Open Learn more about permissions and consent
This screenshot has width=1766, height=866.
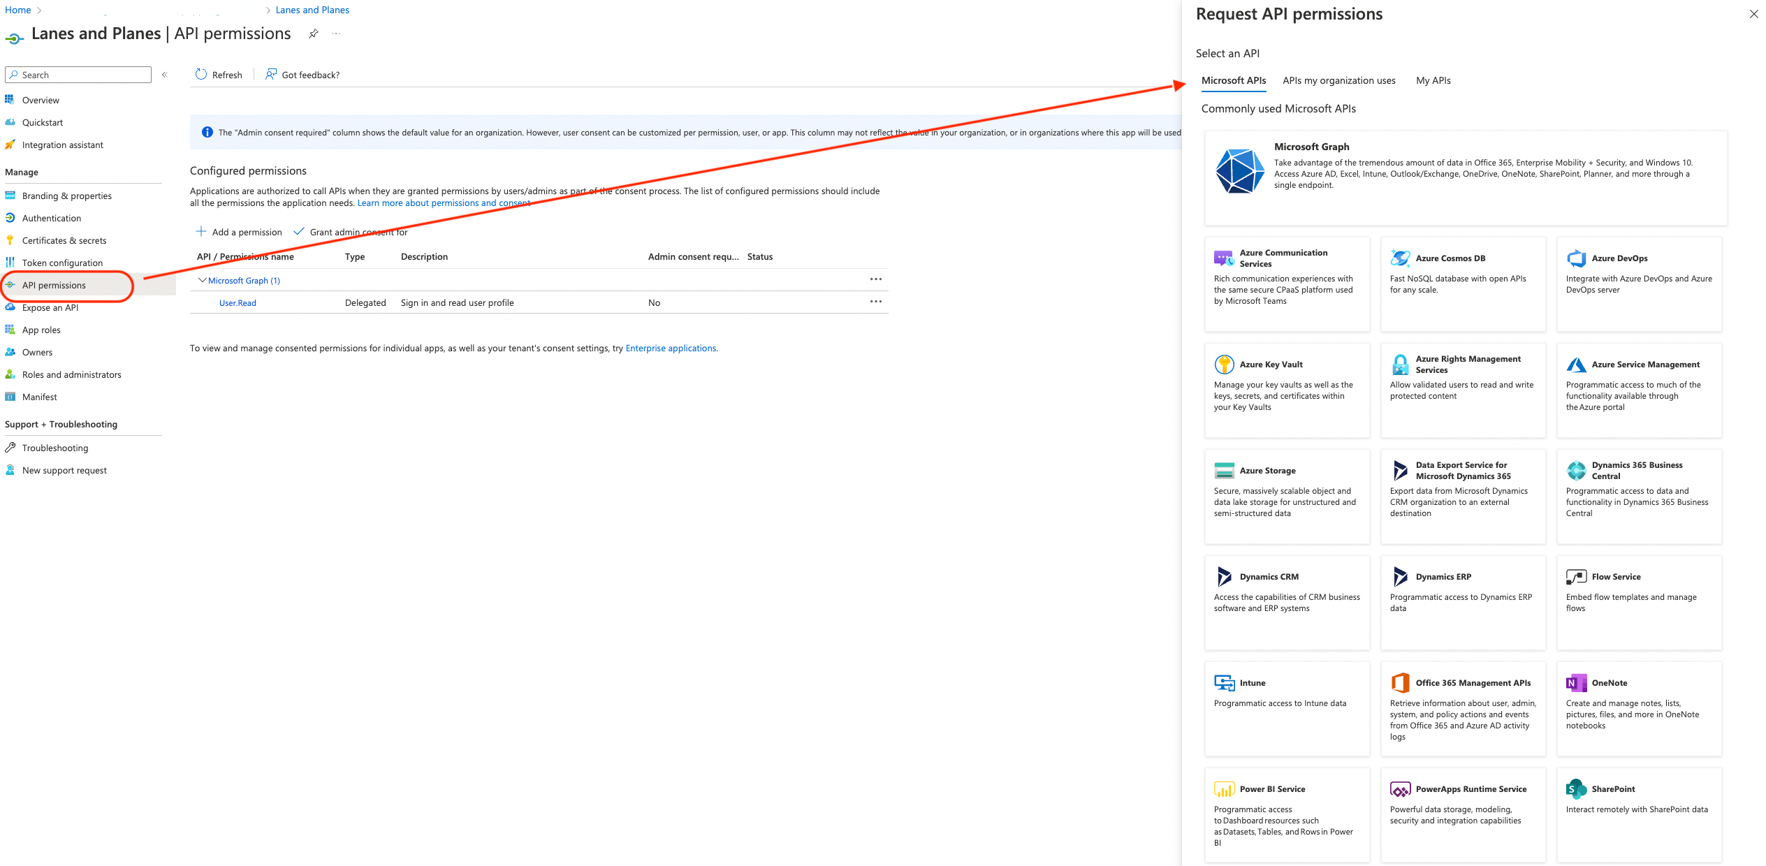pyautogui.click(x=444, y=203)
